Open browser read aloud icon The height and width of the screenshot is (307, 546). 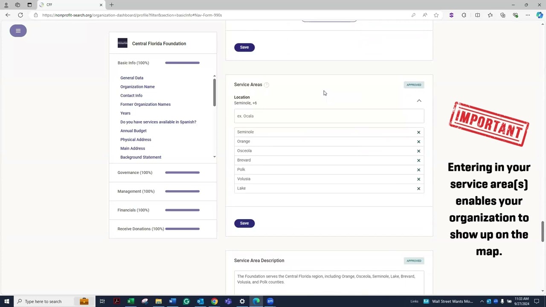pyautogui.click(x=425, y=15)
